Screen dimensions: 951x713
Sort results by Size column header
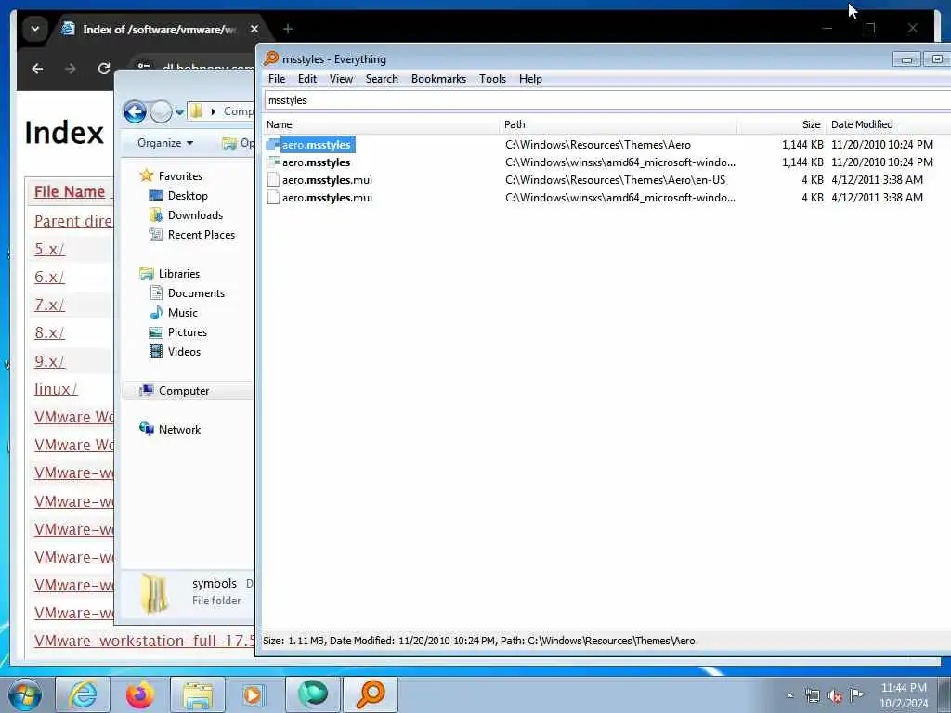coord(781,124)
